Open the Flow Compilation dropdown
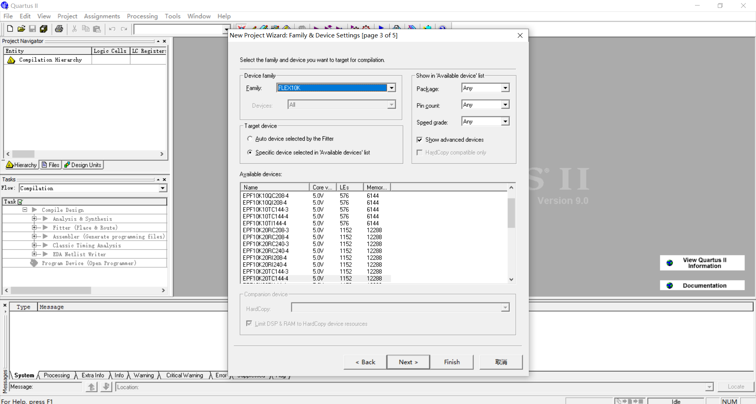 tap(163, 188)
